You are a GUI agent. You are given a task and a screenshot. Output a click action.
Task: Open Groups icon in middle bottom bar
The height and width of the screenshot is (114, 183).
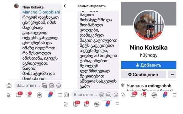(x=97, y=104)
